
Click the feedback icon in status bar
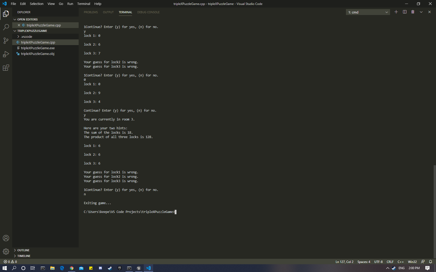pos(423,262)
